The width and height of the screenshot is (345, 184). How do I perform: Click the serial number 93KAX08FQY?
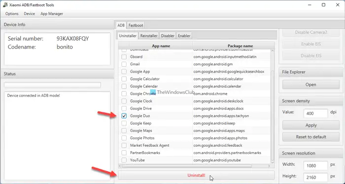[x=73, y=39]
